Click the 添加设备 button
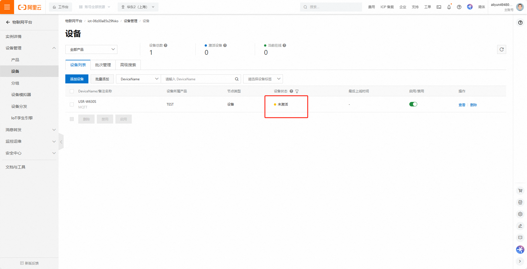527x269 pixels. coord(77,79)
